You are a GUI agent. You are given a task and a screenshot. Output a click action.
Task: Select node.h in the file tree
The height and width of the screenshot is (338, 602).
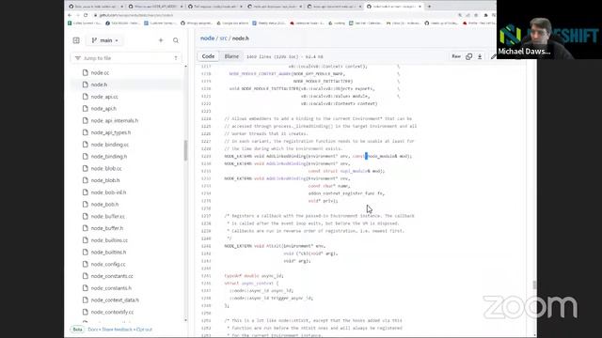pyautogui.click(x=99, y=84)
